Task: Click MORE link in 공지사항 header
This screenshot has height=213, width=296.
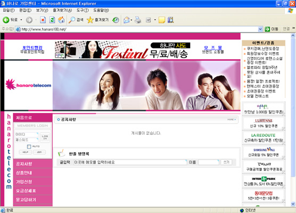Action: tap(232, 119)
